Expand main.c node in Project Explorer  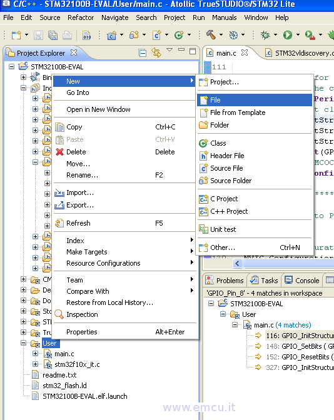[x=35, y=354]
